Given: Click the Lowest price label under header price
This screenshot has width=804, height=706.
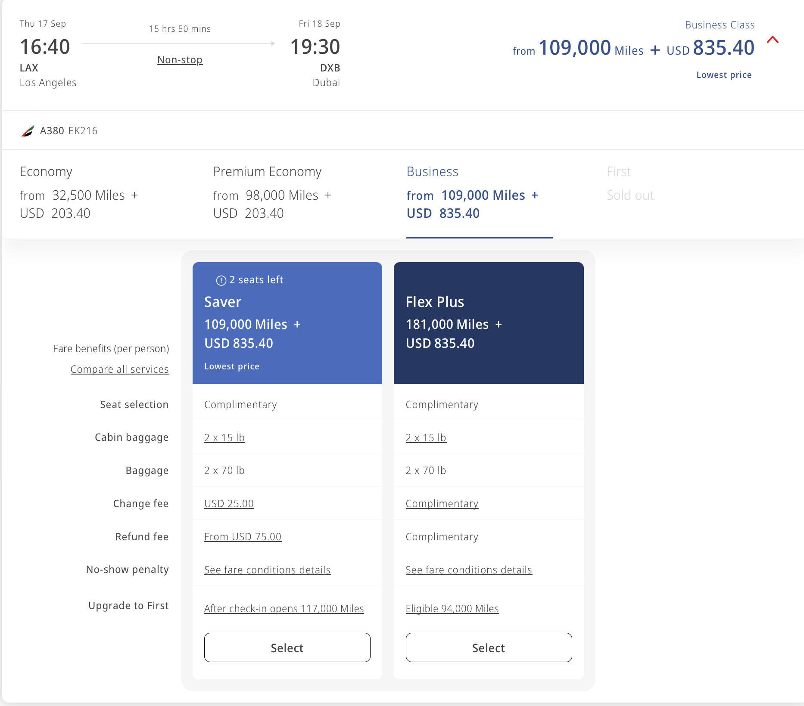Looking at the screenshot, I should tap(724, 75).
